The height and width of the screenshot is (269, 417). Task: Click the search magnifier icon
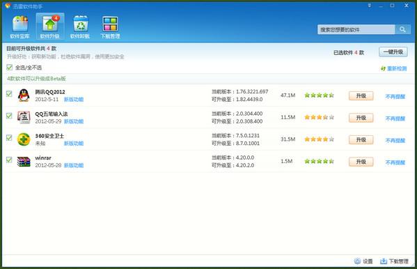coord(402,29)
